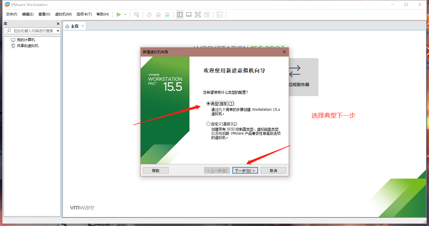
Task: Open the library search dropdown arrow
Action: click(x=58, y=31)
